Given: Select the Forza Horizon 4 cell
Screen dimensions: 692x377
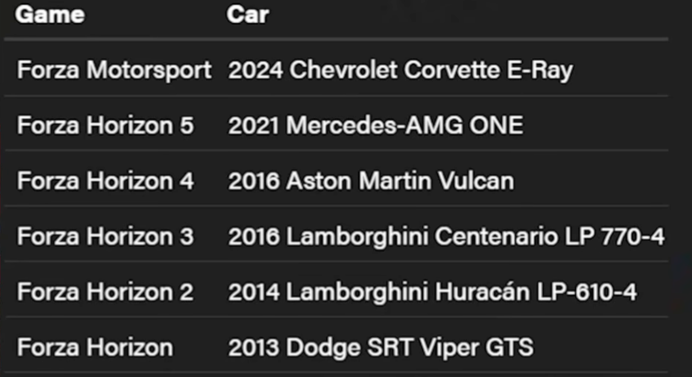Looking at the screenshot, I should tap(106, 181).
